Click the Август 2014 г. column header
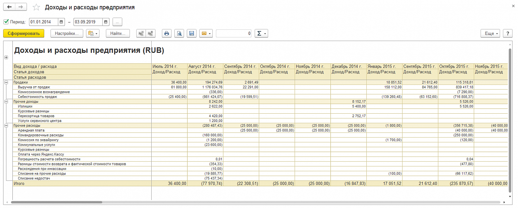Image resolution: width=518 pixels, height=208 pixels. click(x=205, y=66)
